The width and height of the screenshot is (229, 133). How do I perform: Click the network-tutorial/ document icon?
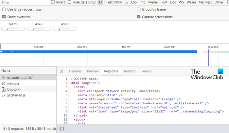[x=4, y=78]
